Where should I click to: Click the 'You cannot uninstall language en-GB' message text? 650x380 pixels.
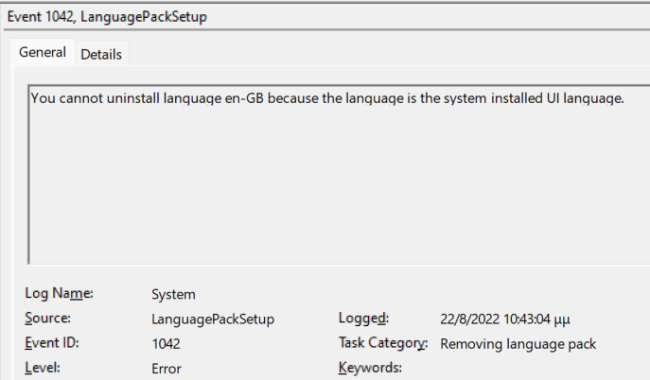click(x=327, y=98)
